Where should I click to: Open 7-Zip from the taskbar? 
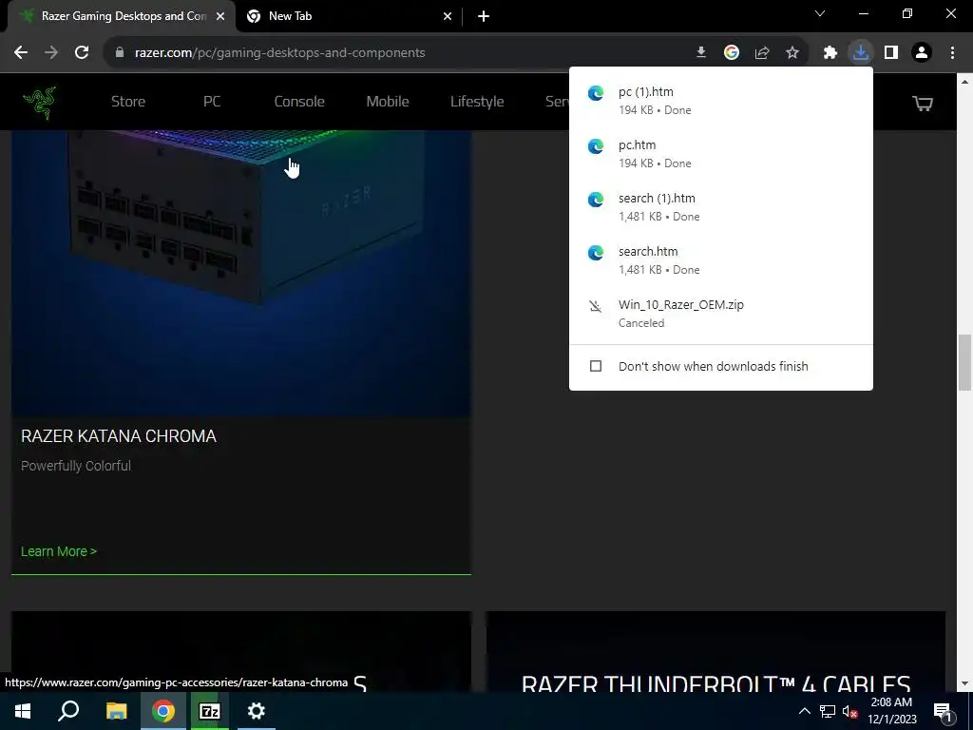point(210,711)
